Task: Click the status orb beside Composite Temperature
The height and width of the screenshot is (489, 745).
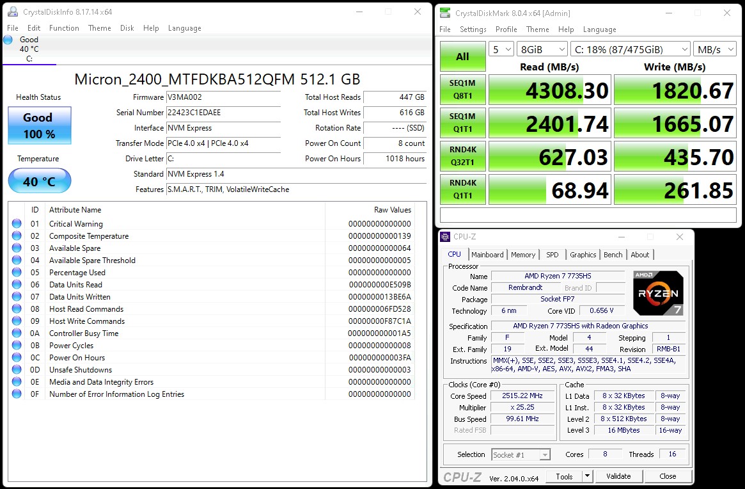Action: 17,236
